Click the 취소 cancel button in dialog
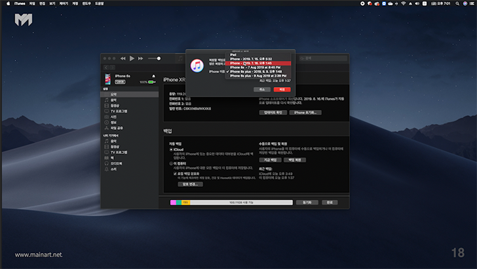This screenshot has width=477, height=269. (262, 90)
